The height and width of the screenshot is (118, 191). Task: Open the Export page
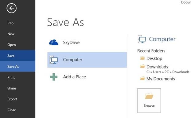coord(12,99)
